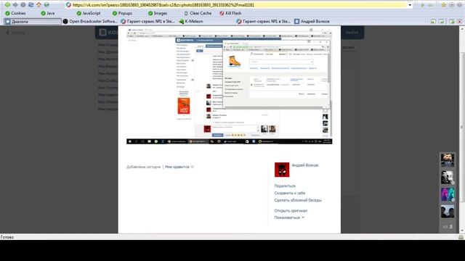Toggle Java permission

pyautogui.click(x=48, y=13)
